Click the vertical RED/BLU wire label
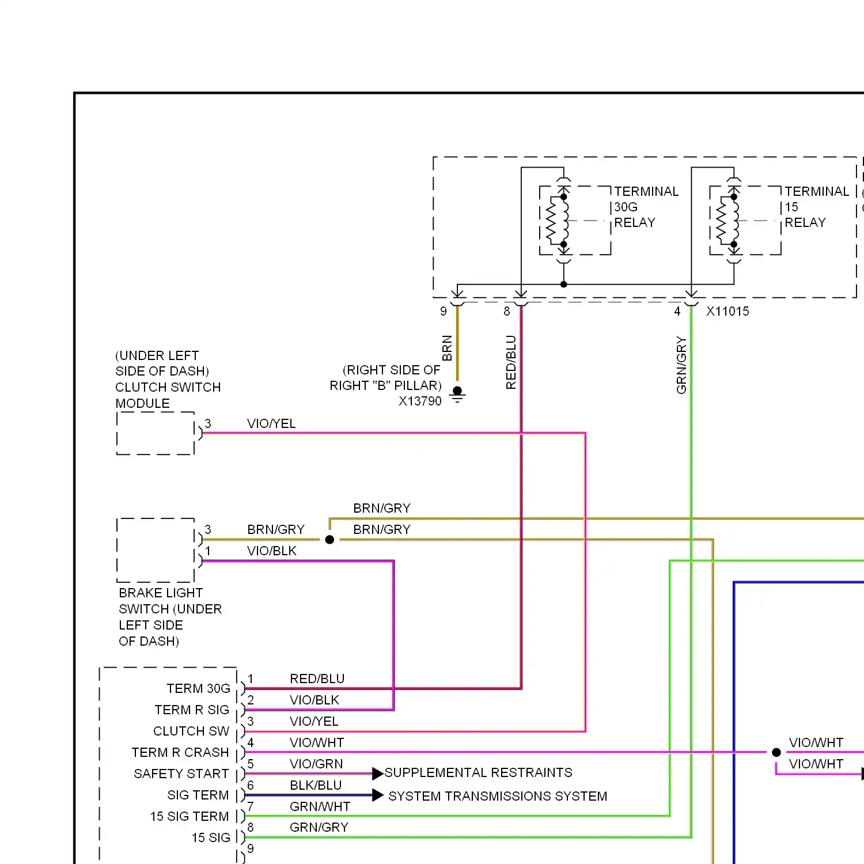This screenshot has height=864, width=864. [x=510, y=362]
